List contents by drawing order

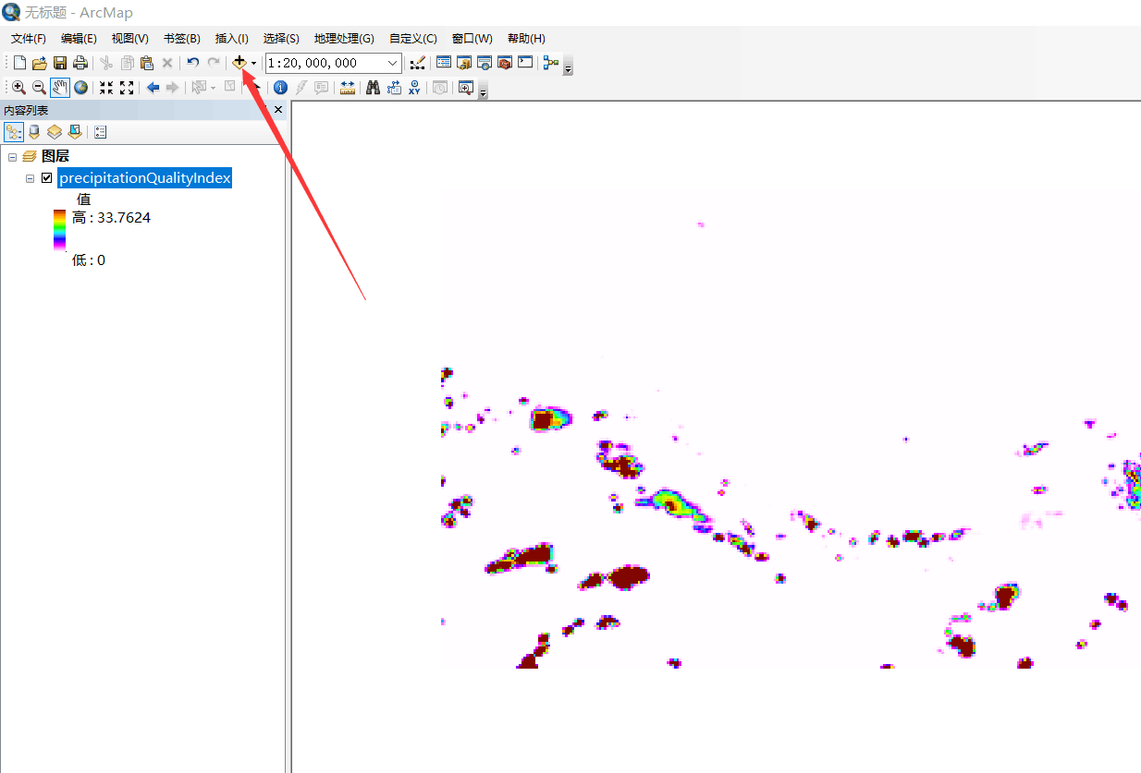click(x=14, y=132)
